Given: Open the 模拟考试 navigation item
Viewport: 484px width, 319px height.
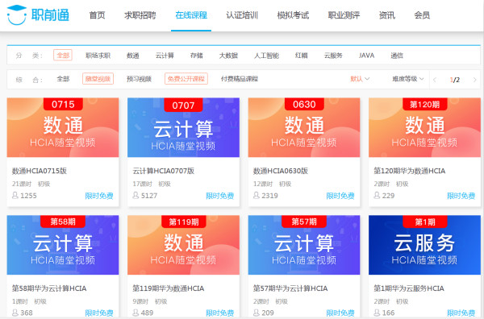Looking at the screenshot, I should pos(293,15).
